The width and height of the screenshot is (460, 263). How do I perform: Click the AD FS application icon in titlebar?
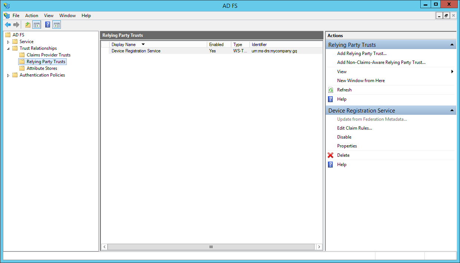[6, 4]
